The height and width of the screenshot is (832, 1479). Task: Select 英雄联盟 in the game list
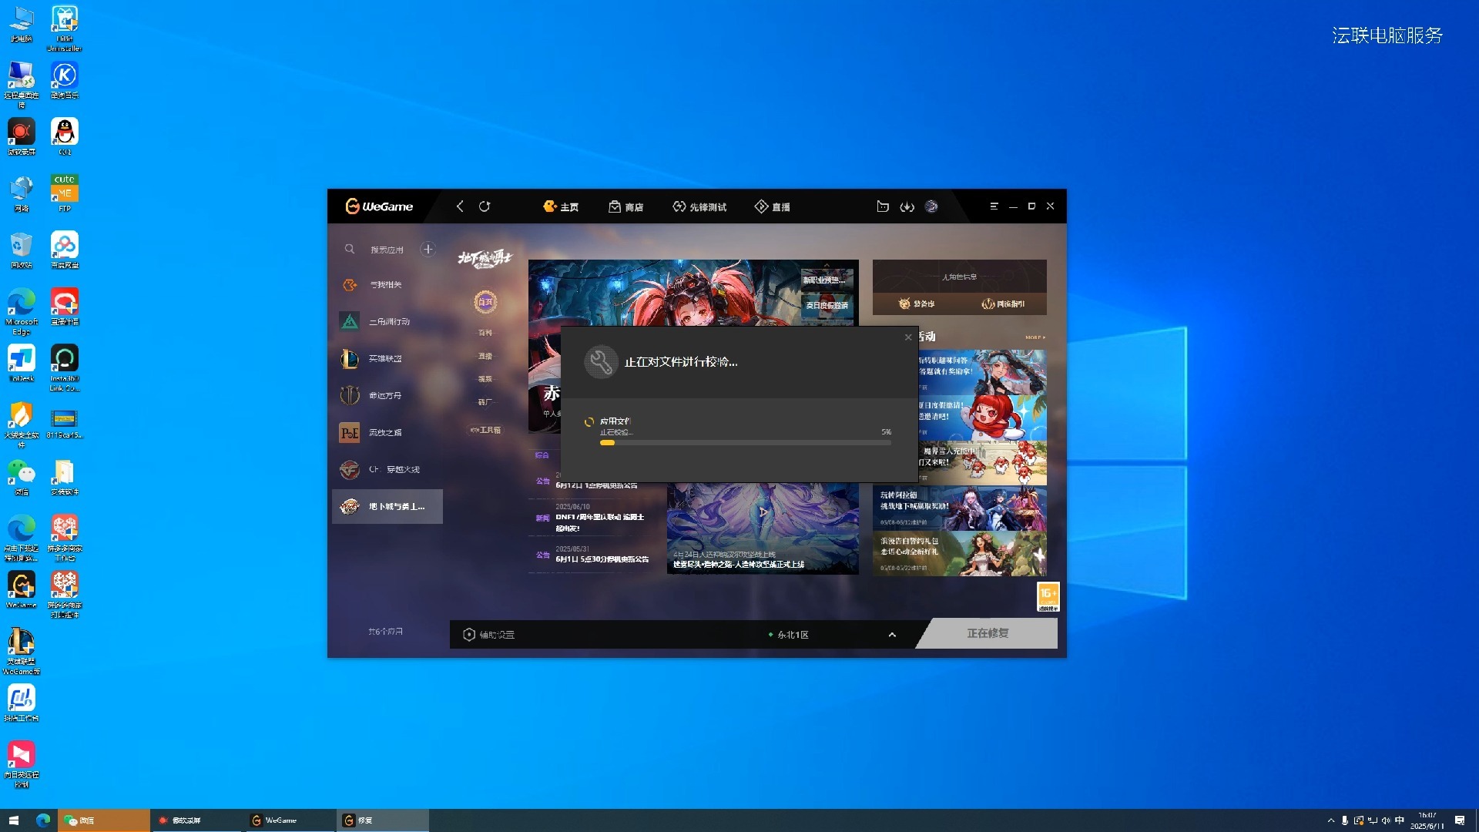[x=387, y=359]
